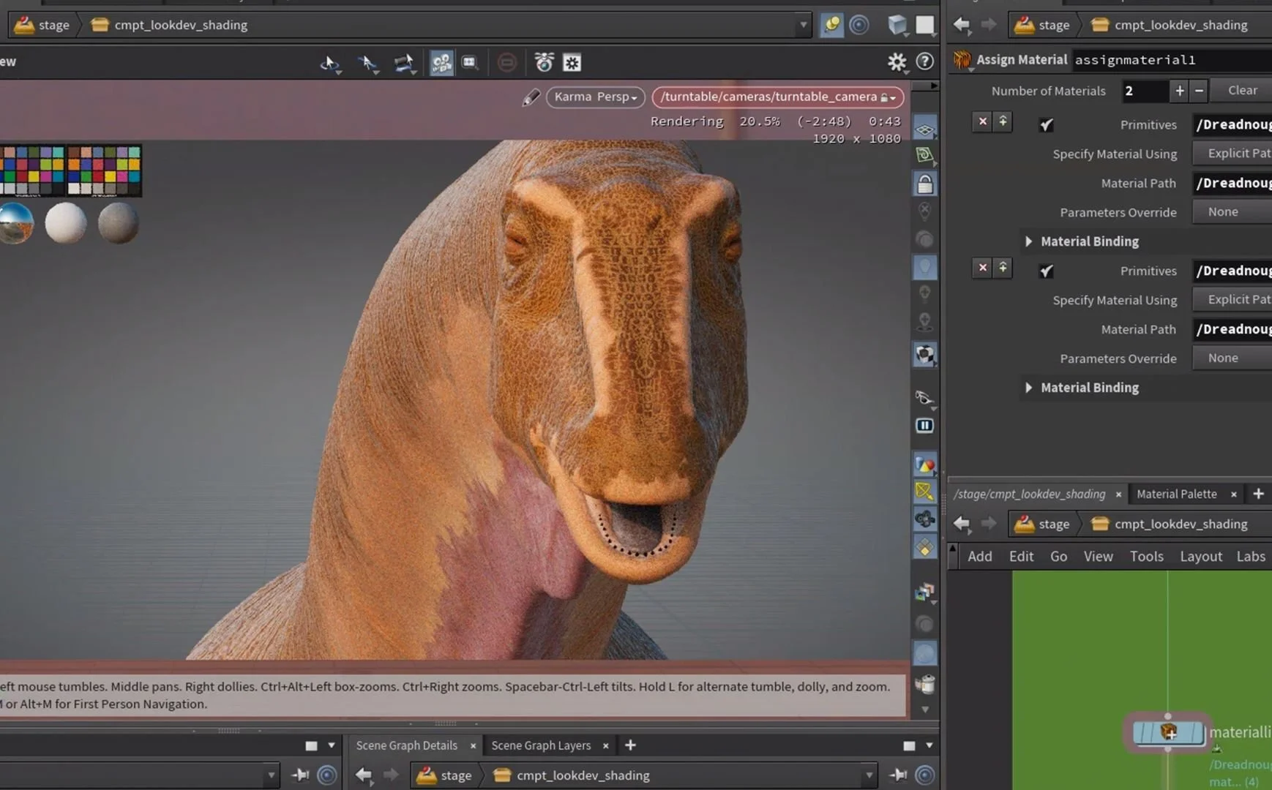Click the lock camera padlock icon in viewport sidebar
The image size is (1272, 790).
(x=925, y=184)
